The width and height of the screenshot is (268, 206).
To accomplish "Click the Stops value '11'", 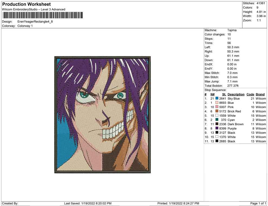I will coord(229,39).
